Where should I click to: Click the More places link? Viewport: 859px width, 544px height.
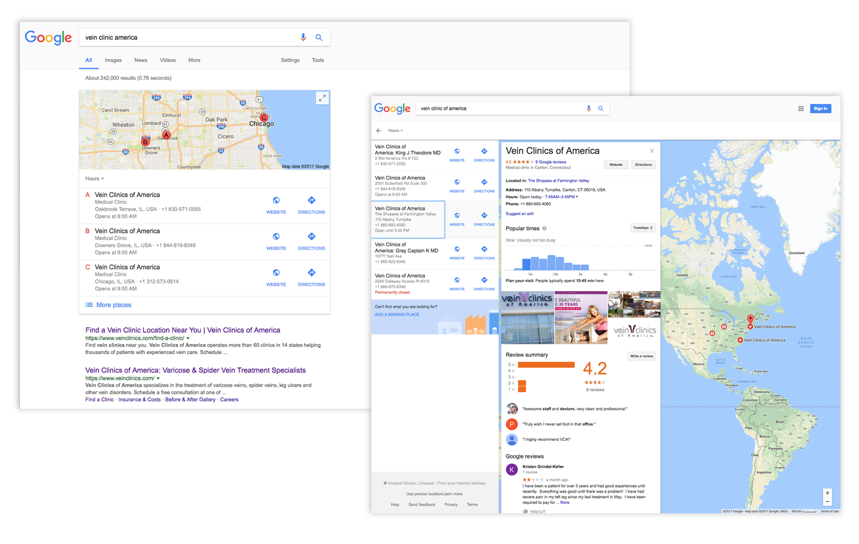[x=114, y=305]
